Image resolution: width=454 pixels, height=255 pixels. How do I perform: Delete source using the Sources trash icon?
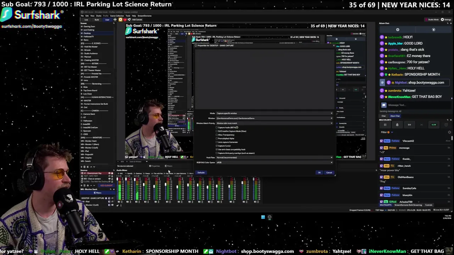[x=84, y=186]
